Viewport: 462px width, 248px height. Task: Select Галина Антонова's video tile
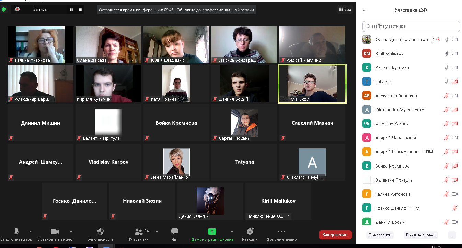[41, 45]
